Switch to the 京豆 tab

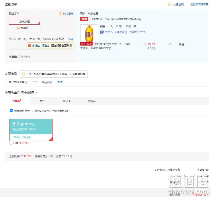click(x=42, y=101)
